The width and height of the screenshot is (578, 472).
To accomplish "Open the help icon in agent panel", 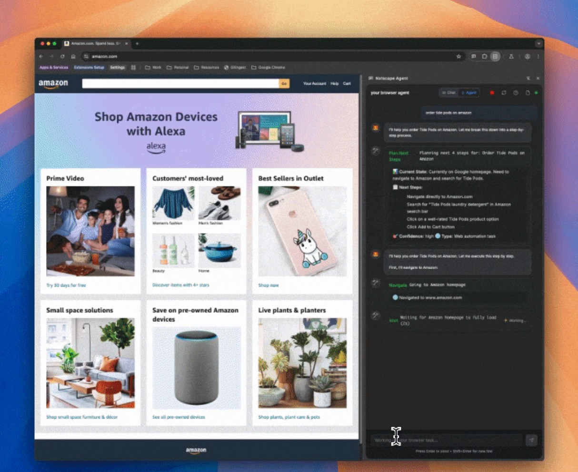I will 516,92.
